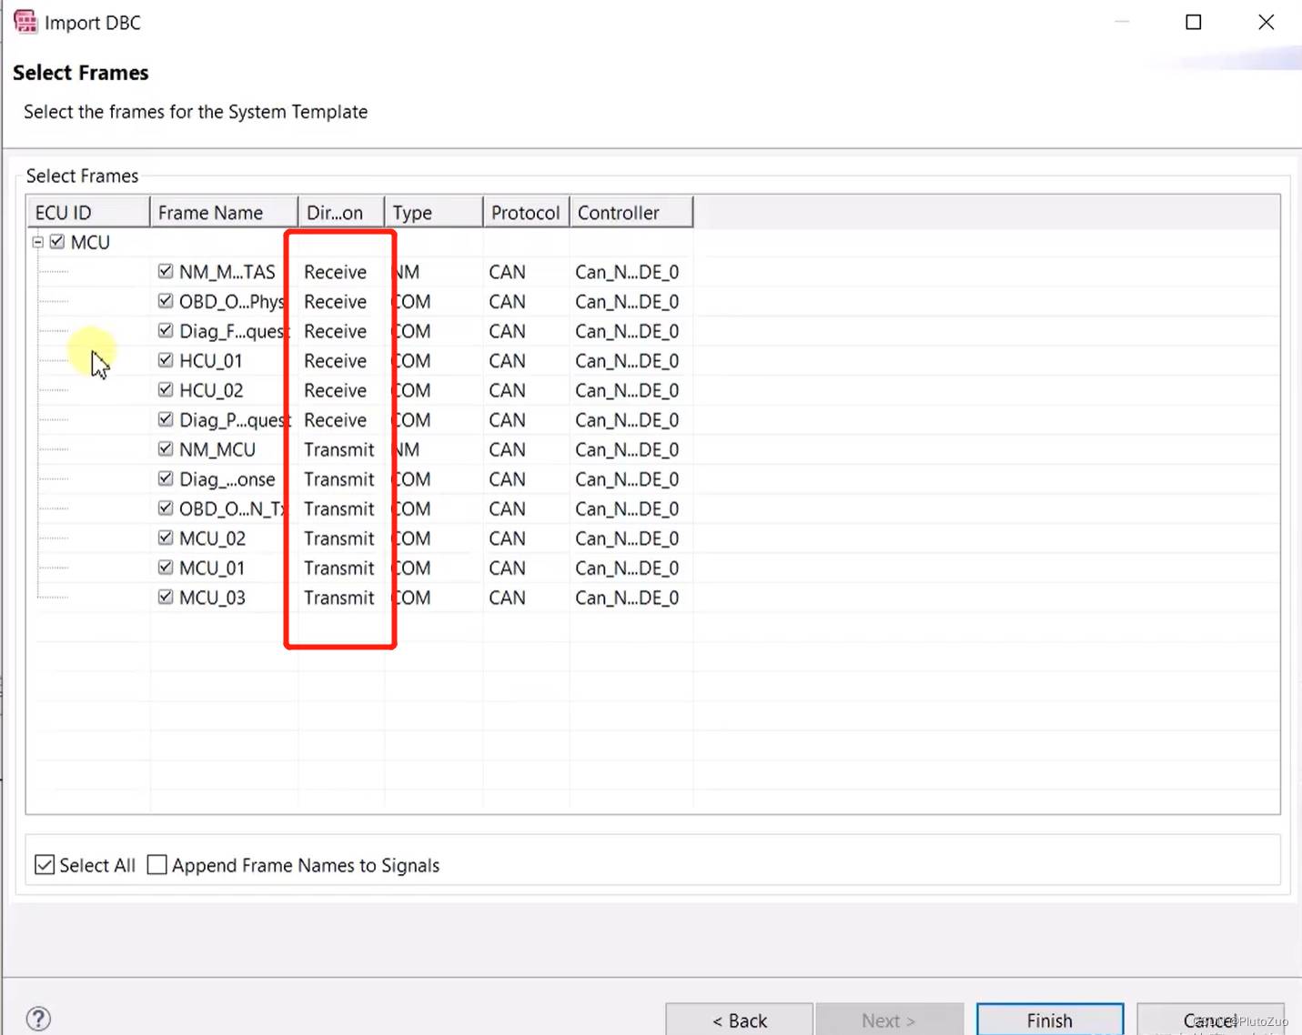Click the Protocol column header

526,212
